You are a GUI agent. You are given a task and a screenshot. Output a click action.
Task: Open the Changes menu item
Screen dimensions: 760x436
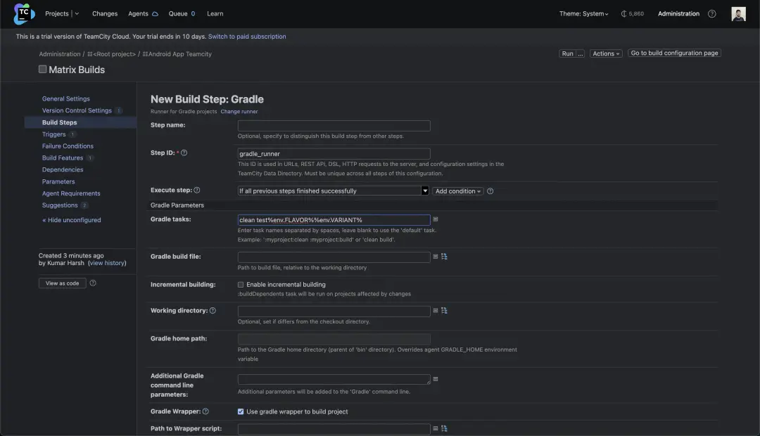click(105, 14)
